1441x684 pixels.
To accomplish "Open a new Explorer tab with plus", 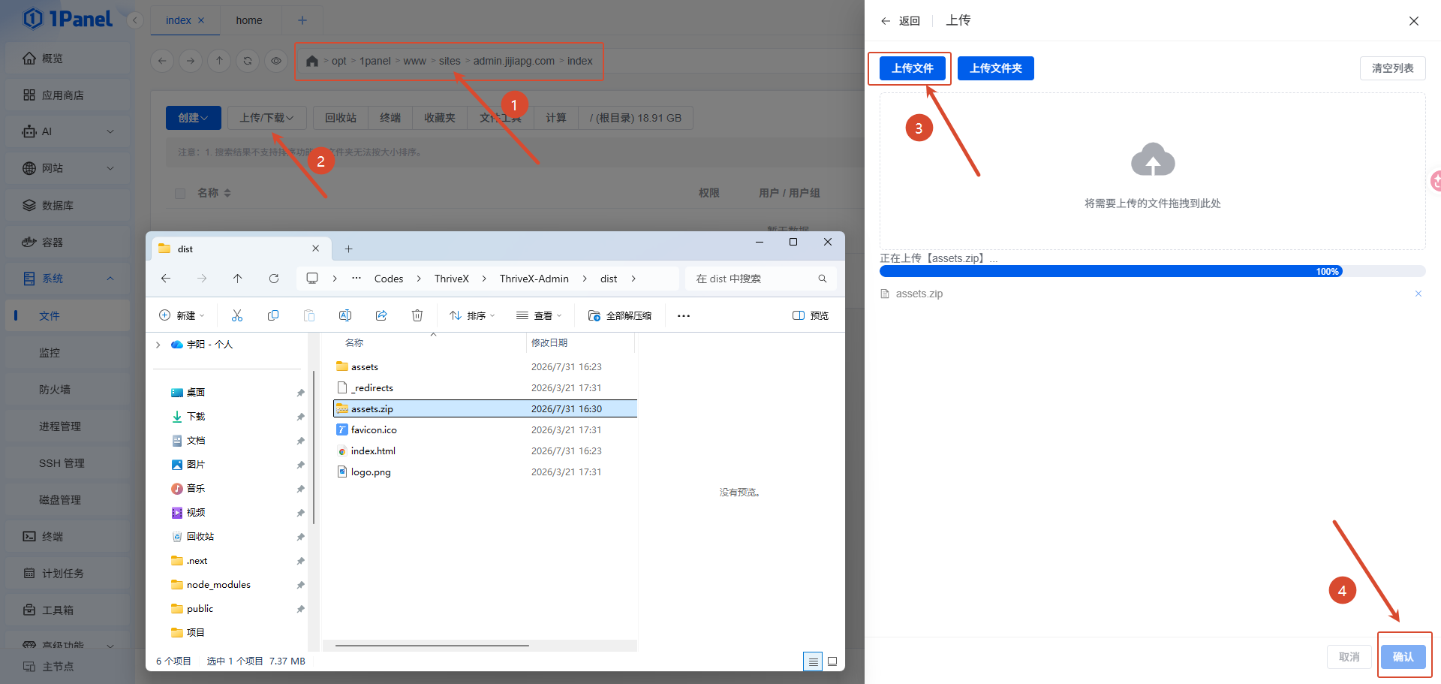I will pyautogui.click(x=348, y=249).
